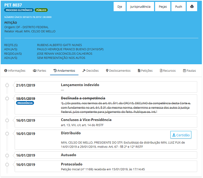Click the struck-through date 18/01/2019
Viewport: 203px width, 178px height.
coord(25,99)
